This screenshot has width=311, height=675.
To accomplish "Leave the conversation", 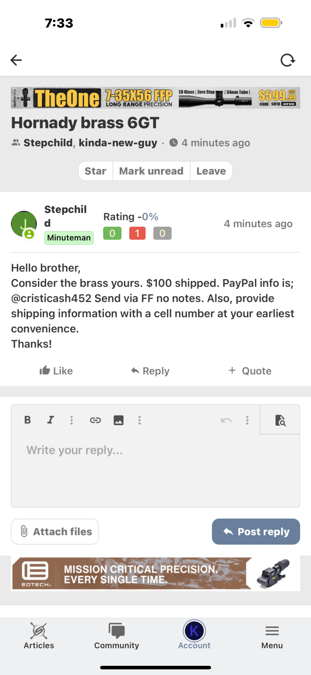I will [211, 171].
